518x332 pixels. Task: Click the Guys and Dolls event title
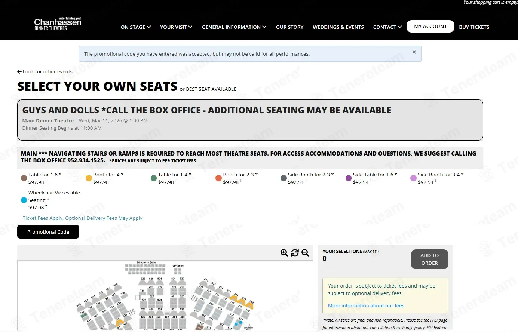tap(206, 110)
